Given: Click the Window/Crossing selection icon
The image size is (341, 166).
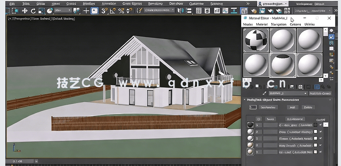Looking at the screenshot, I should coord(15,11).
